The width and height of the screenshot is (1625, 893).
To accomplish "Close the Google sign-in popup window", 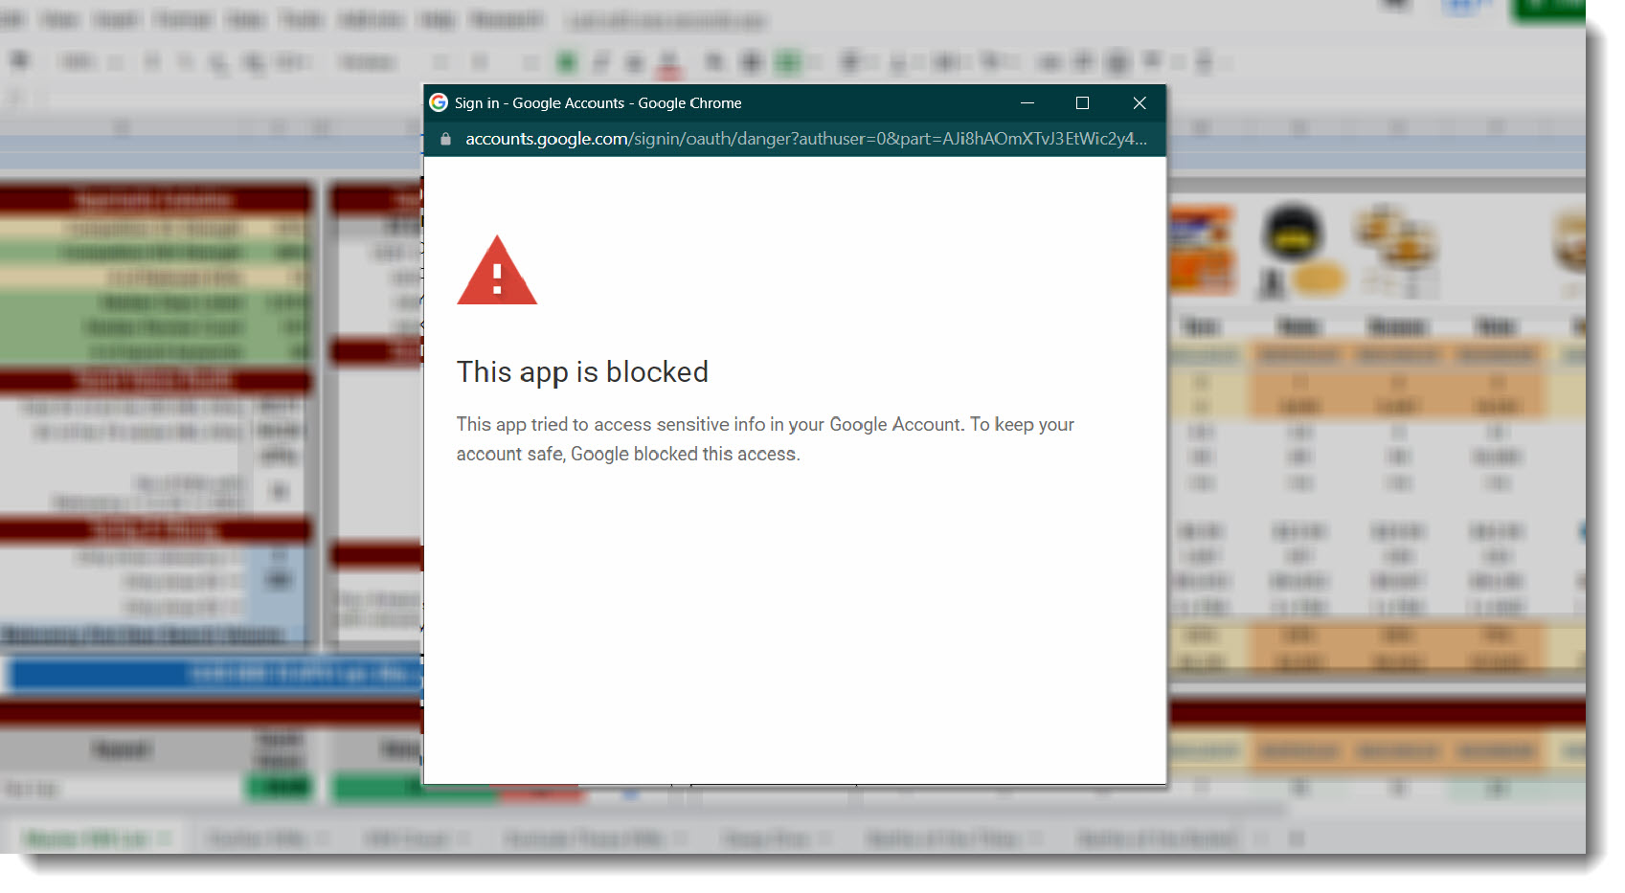I will 1139,102.
